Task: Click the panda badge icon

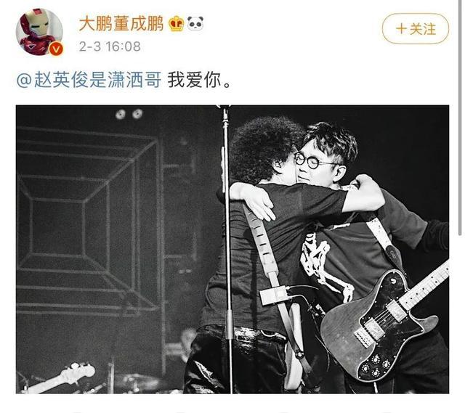Action: click(x=195, y=24)
